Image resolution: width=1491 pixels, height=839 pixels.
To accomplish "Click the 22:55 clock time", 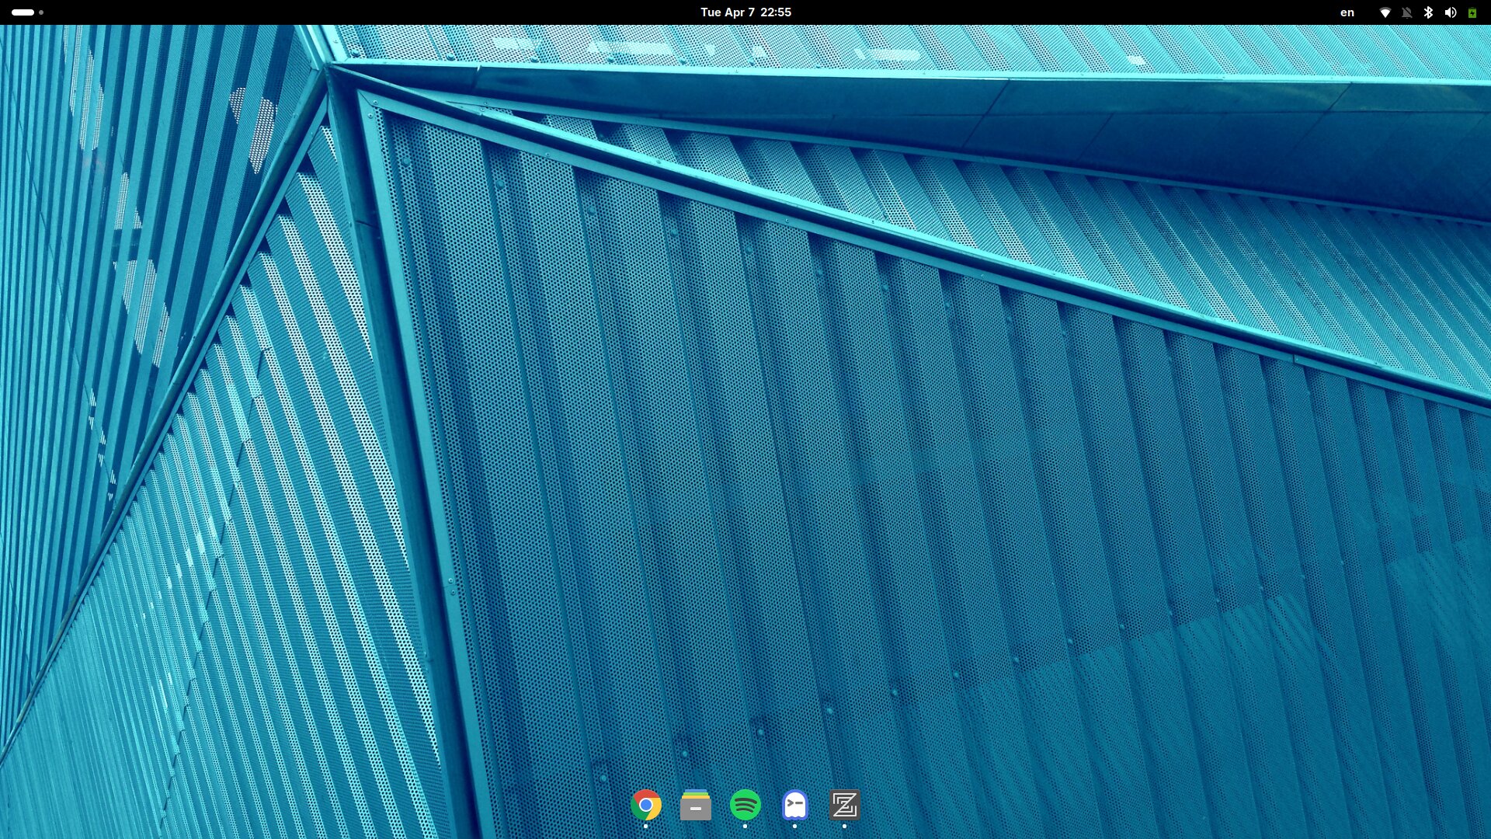I will [776, 12].
